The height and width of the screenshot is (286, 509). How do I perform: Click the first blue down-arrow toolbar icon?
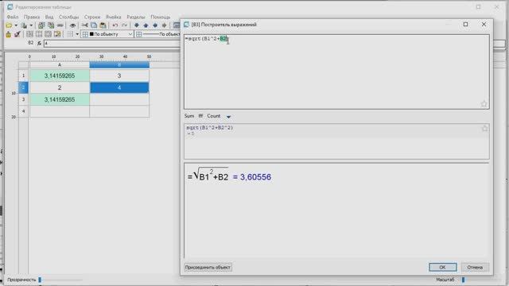137,25
